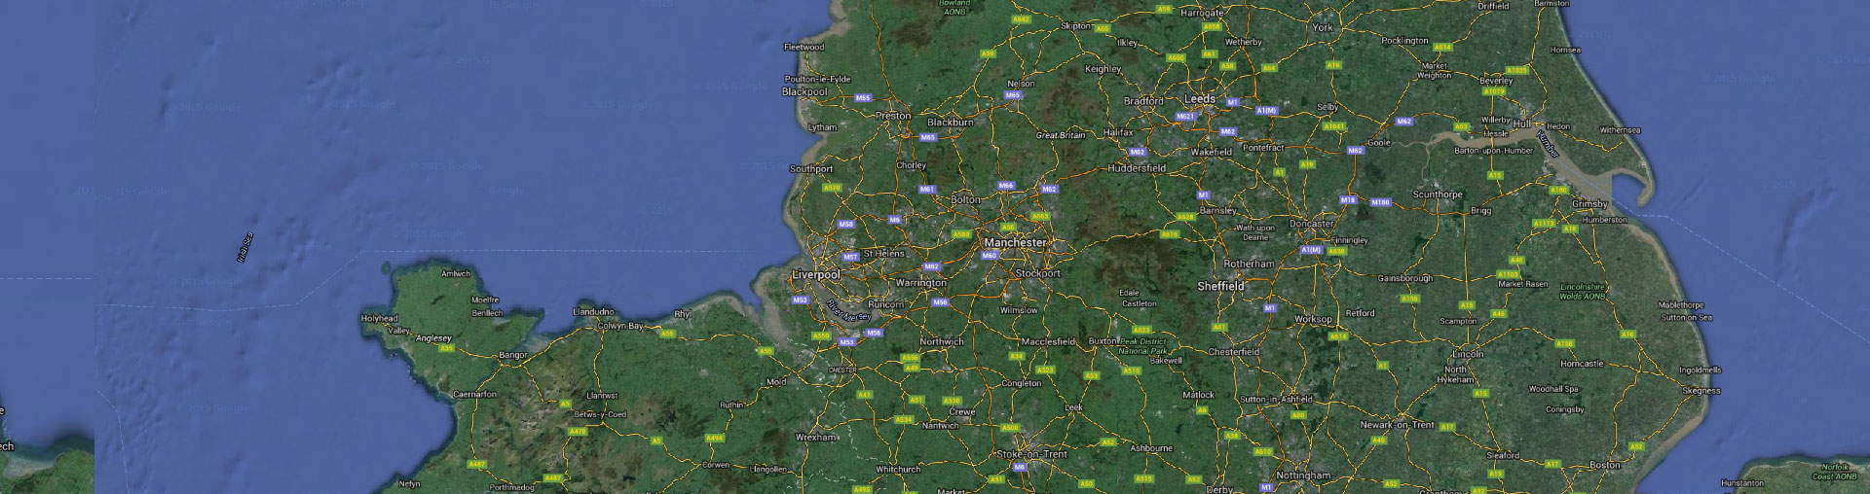Click the Sheffield city label
The width and height of the screenshot is (1870, 494).
click(x=1220, y=287)
